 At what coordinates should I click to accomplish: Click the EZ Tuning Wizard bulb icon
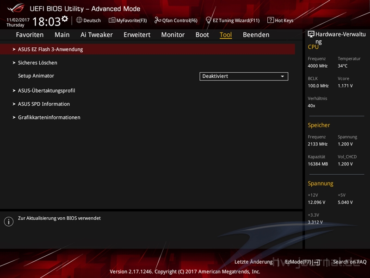point(209,20)
